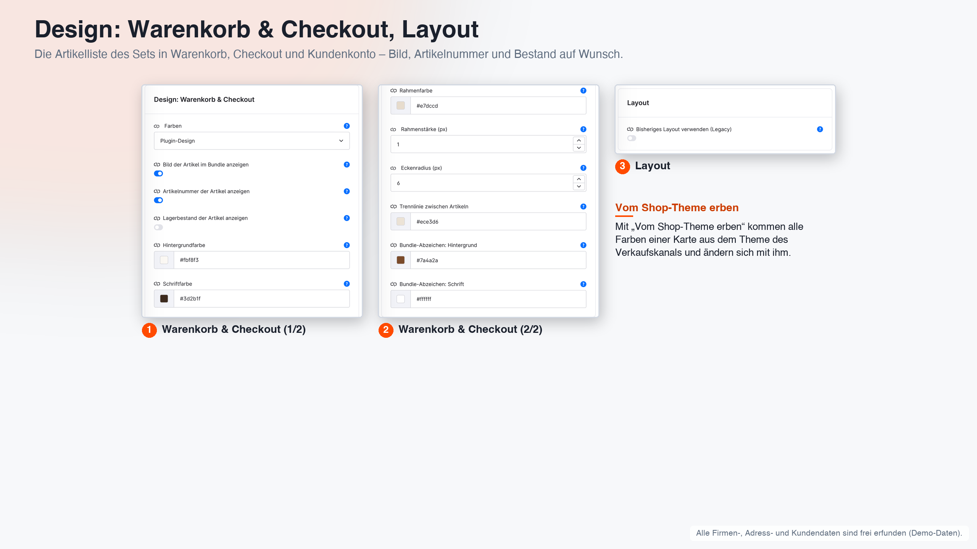
Task: Click inheritance link icon next to Farben
Action: 157,126
